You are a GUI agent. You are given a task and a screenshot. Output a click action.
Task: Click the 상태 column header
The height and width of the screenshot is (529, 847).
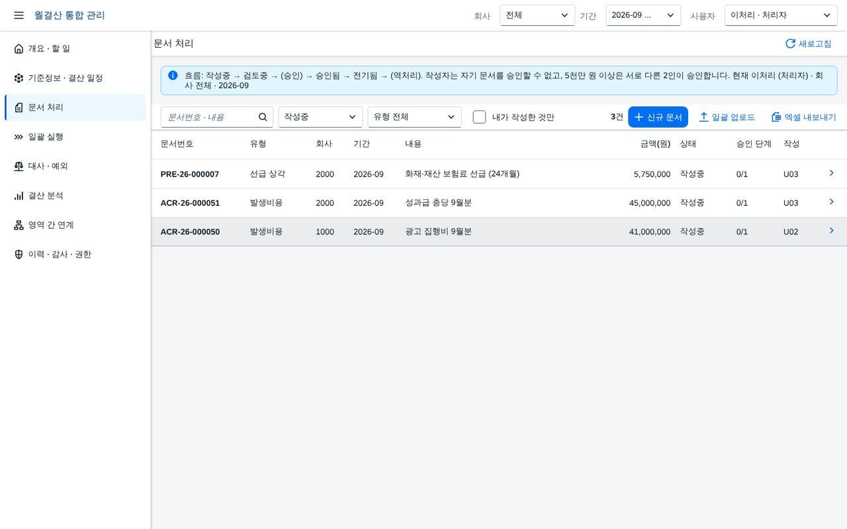pyautogui.click(x=688, y=144)
